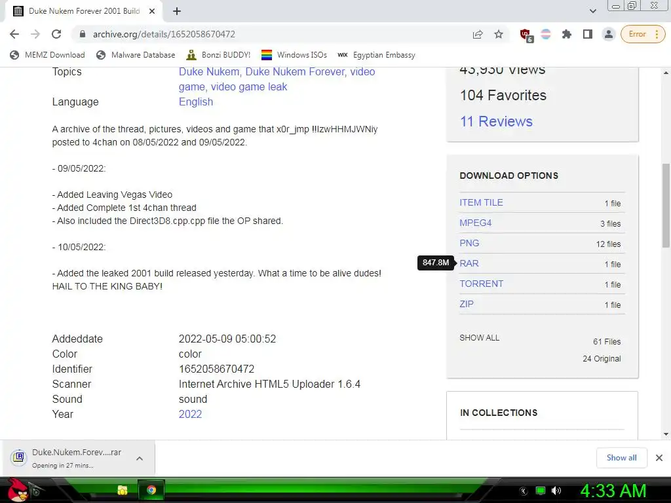Click the identifier value 1652058670472

point(216,369)
